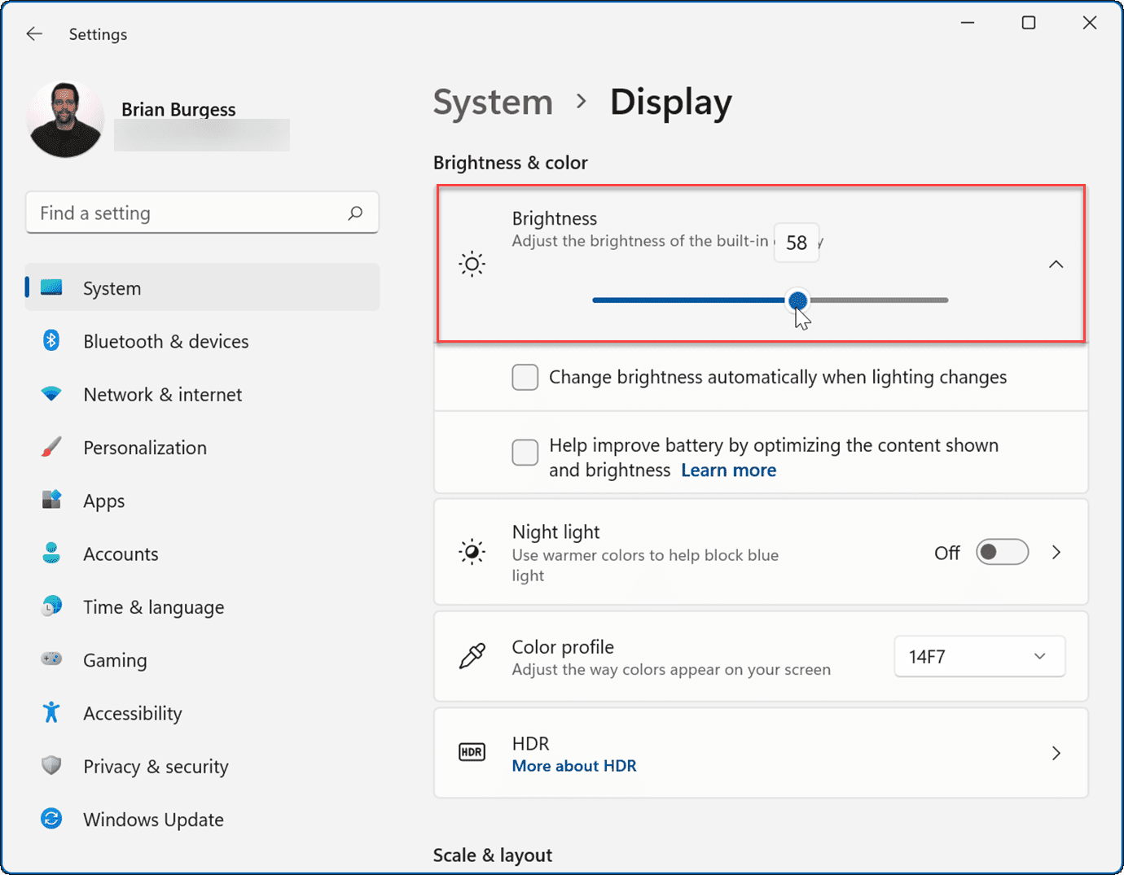
Task: Click the Color profile eyedropper icon
Action: 472,656
